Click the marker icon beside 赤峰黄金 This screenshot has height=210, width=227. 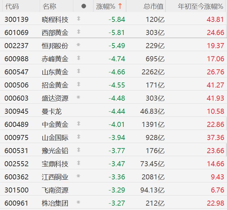[x=79, y=58]
